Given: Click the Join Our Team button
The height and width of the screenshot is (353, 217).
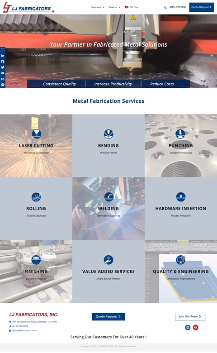Looking at the screenshot, I should tap(190, 316).
